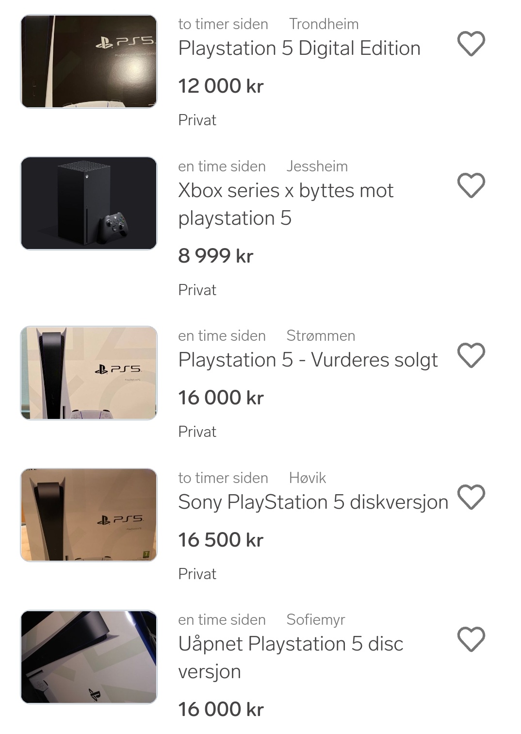Click the 12 000 kr price
The image size is (521, 734).
[x=221, y=86]
